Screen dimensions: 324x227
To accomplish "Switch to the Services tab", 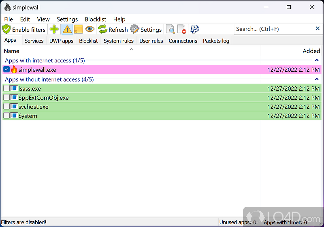I will 34,41.
